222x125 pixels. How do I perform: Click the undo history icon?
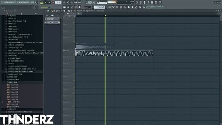137,2
